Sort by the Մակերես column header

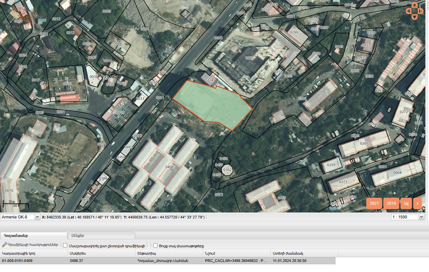tap(101, 253)
